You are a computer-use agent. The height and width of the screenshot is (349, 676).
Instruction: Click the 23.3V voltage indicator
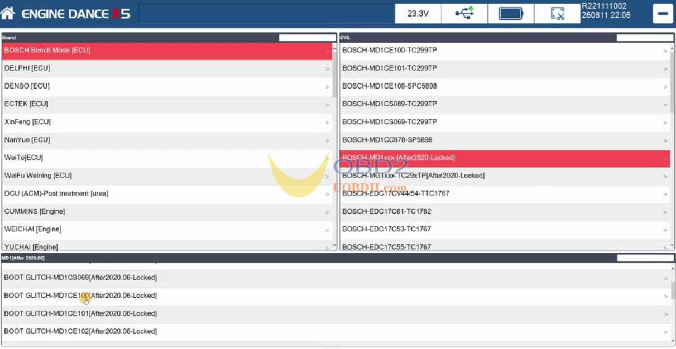[x=418, y=14]
